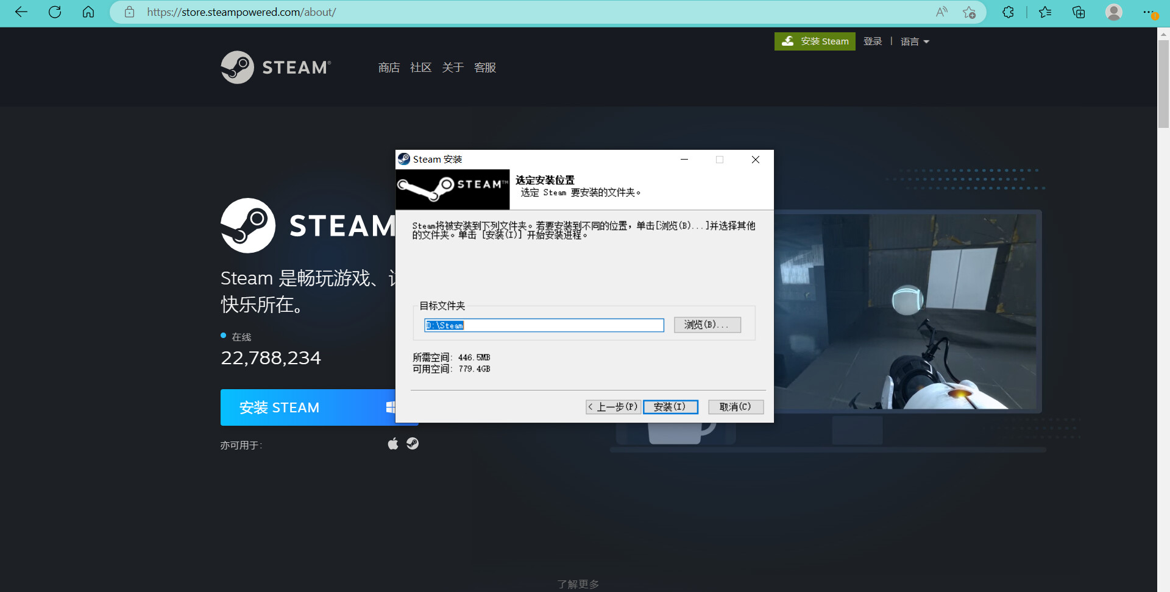Click 上一步(P) back button in installer
This screenshot has width=1170, height=592.
614,407
